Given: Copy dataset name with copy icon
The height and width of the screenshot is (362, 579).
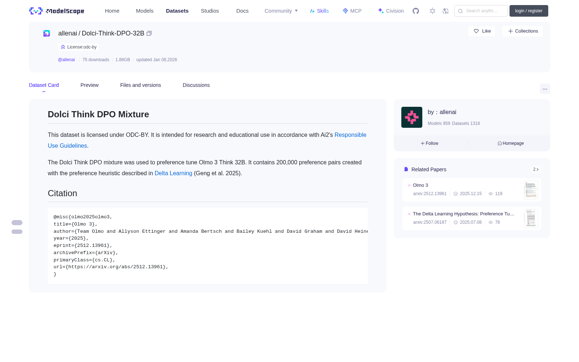Looking at the screenshot, I should coord(149,33).
